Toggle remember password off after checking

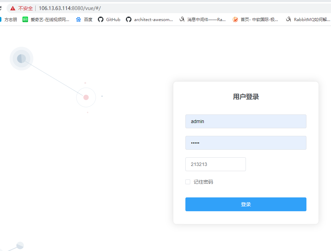187,182
